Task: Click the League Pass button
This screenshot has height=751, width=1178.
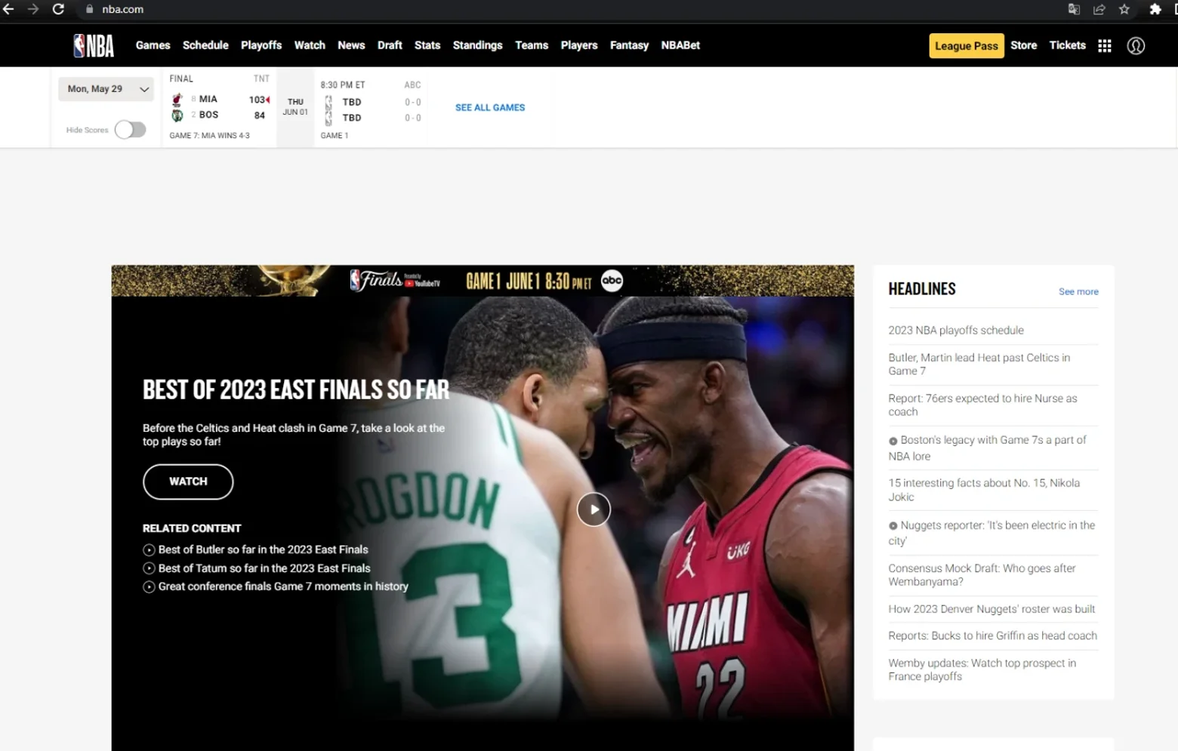Action: pos(967,46)
